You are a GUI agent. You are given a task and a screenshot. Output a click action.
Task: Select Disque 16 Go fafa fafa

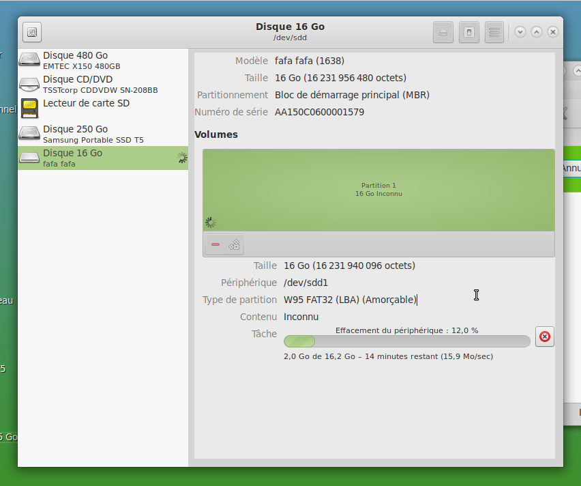pos(103,158)
